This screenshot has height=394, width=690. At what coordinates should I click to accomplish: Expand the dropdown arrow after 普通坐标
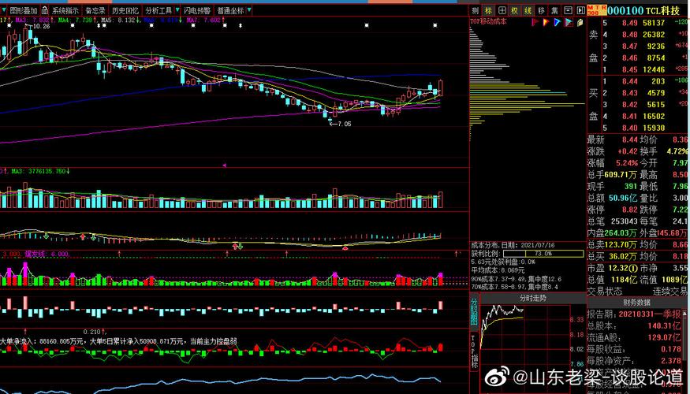(x=249, y=10)
